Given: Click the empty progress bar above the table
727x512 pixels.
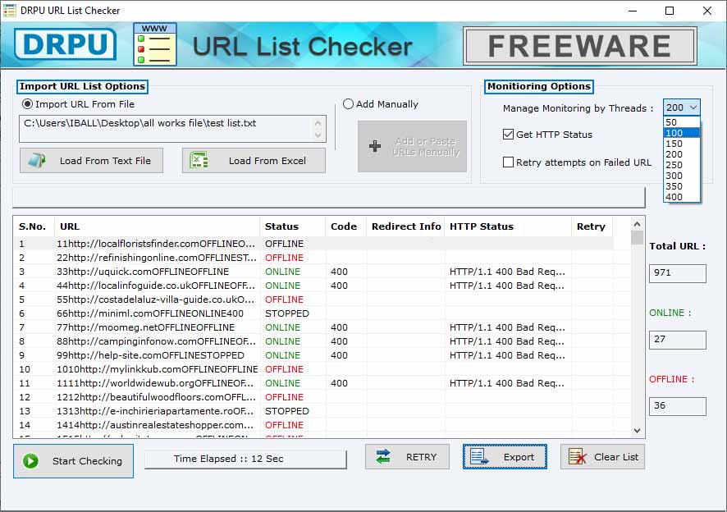Looking at the screenshot, I should pyautogui.click(x=329, y=198).
